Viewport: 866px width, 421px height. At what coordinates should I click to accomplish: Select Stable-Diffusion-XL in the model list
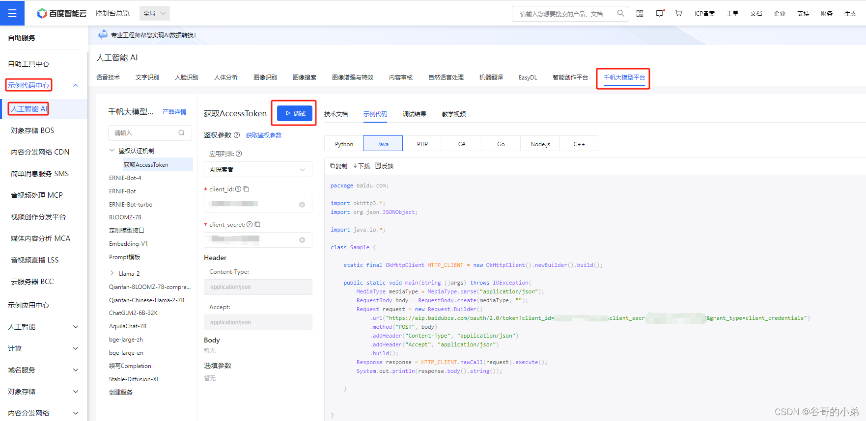[x=134, y=379]
